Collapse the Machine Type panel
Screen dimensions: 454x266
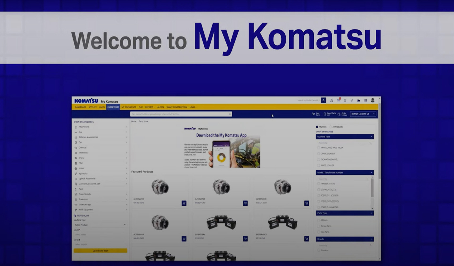[x=371, y=137]
